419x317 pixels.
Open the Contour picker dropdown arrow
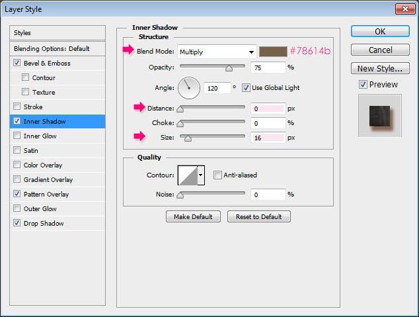point(201,175)
